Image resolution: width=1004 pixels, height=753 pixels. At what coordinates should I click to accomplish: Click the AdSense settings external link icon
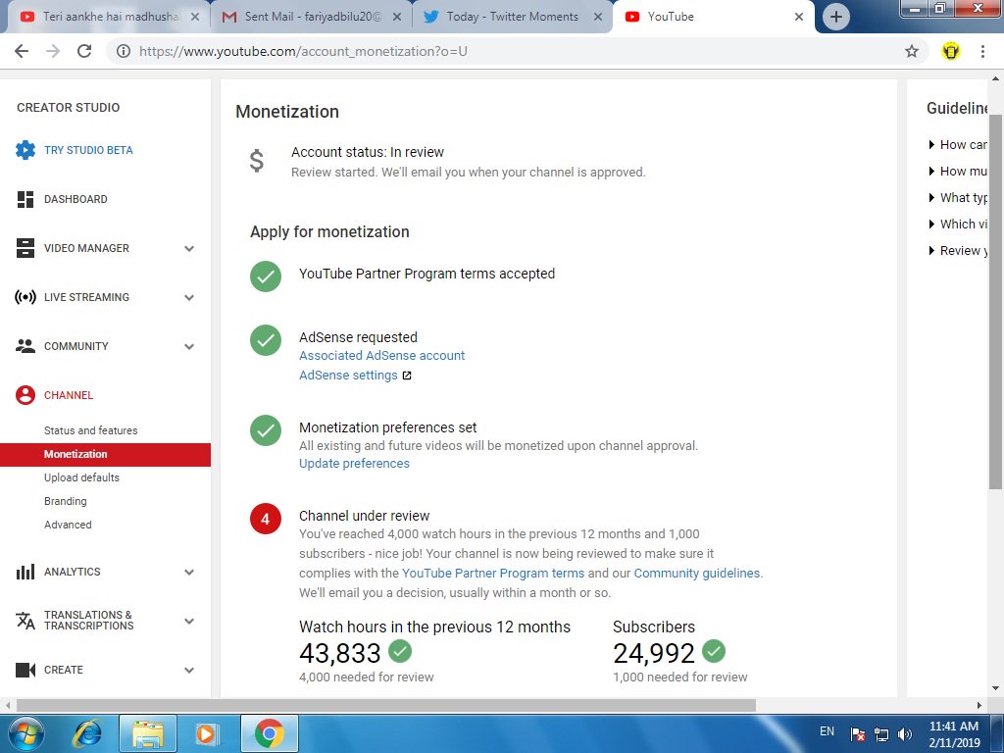point(407,376)
